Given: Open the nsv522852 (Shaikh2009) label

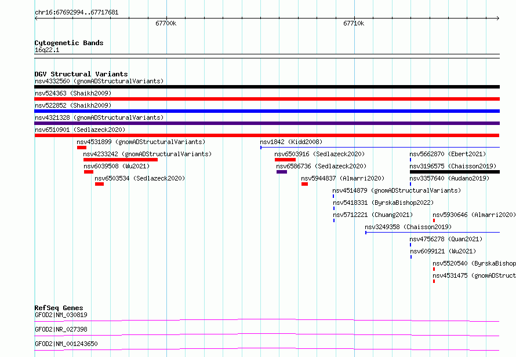Looking at the screenshot, I should click(73, 105).
